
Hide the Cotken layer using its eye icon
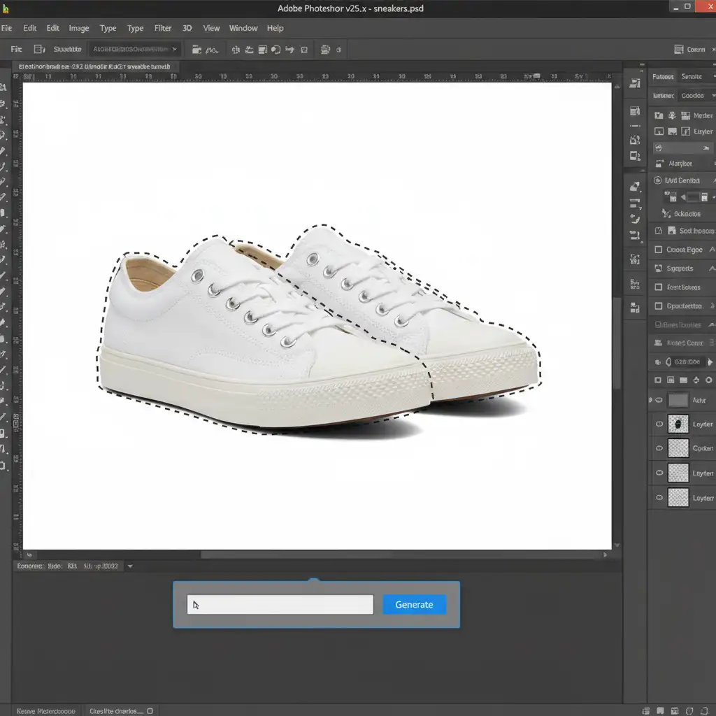pyautogui.click(x=659, y=448)
